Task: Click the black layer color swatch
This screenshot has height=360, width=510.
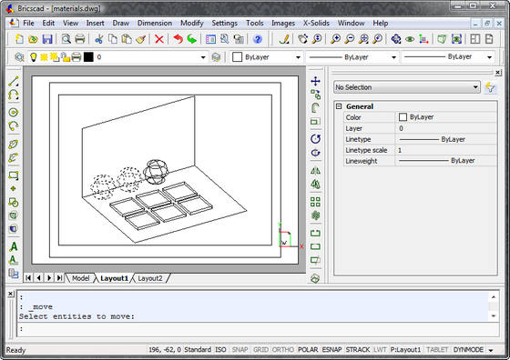Action: 88,57
